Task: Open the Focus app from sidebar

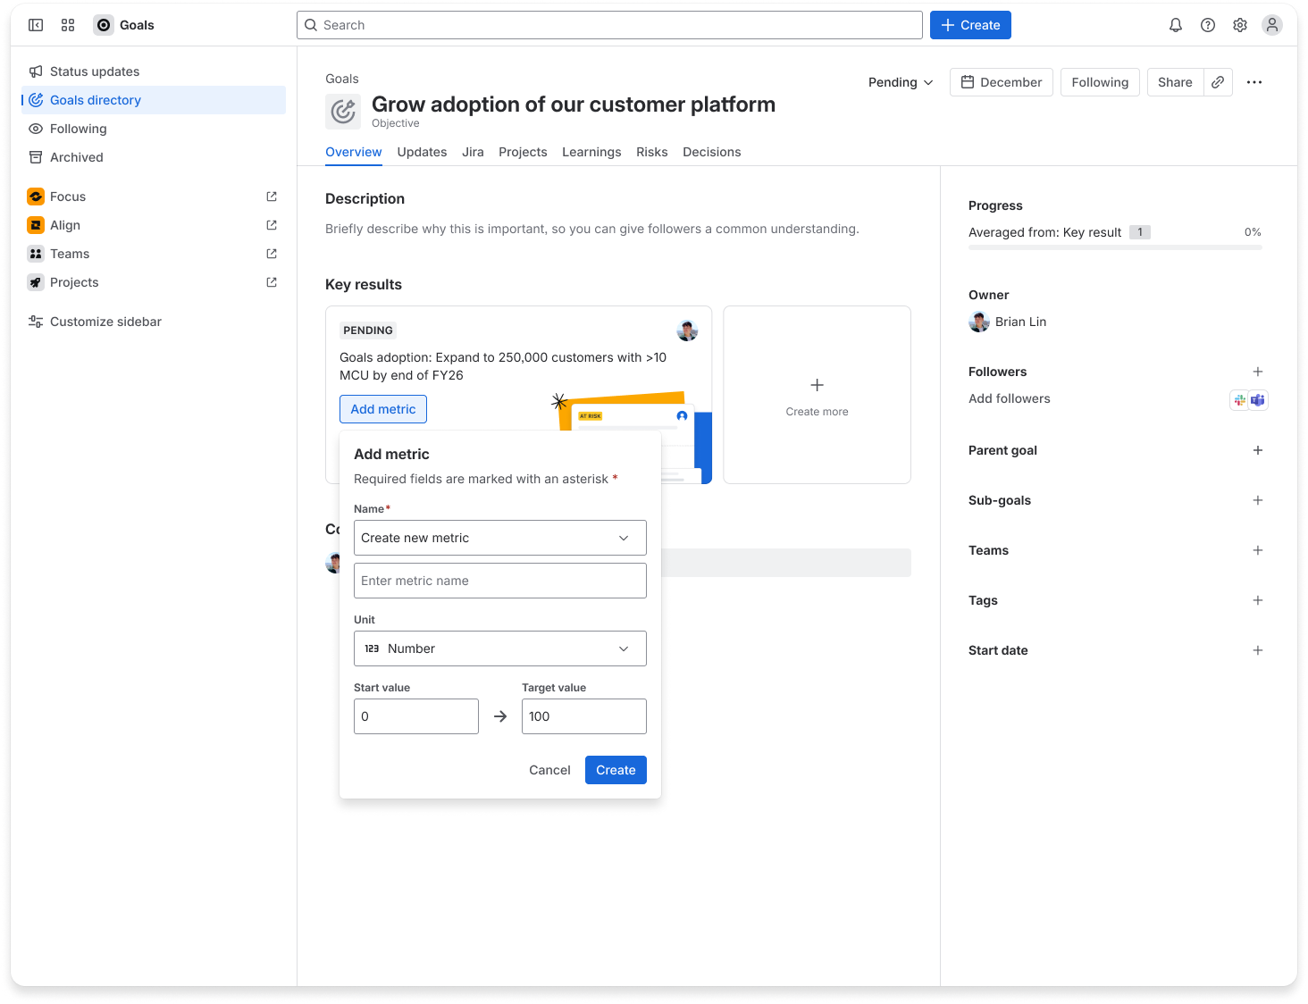Action: click(68, 196)
